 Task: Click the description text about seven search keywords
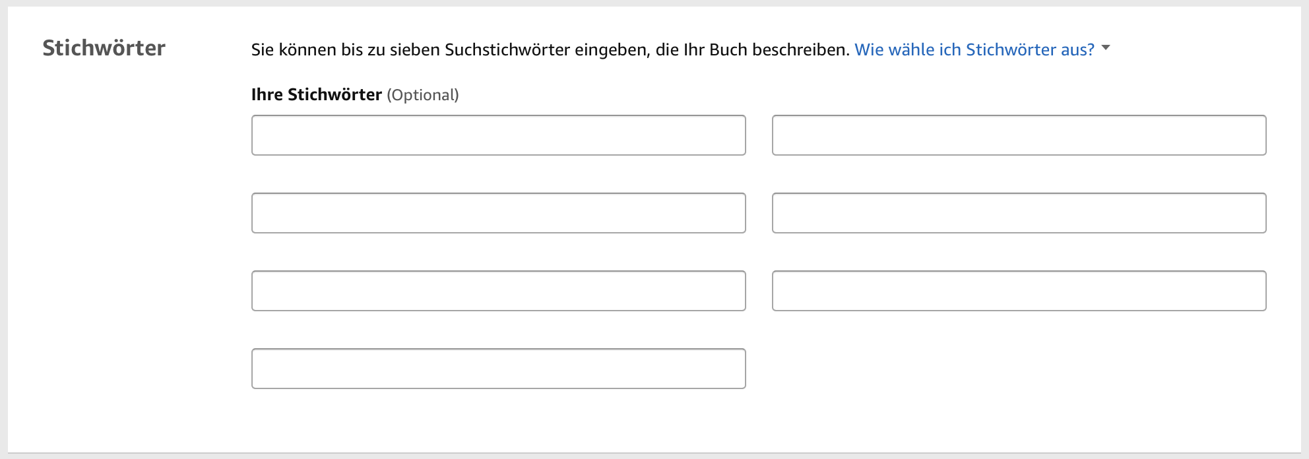click(x=548, y=48)
